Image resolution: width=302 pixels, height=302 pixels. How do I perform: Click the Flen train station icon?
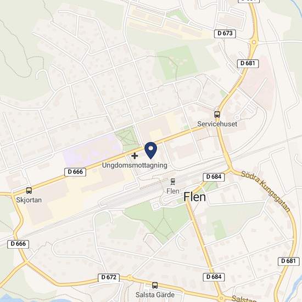click(173, 182)
